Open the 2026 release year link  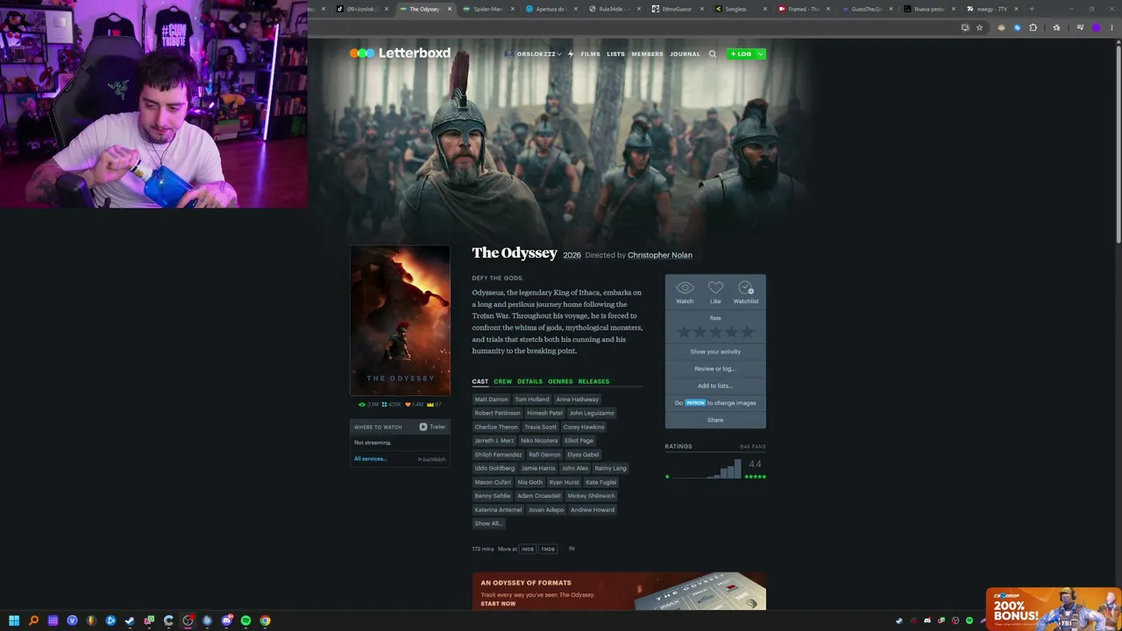pos(572,255)
